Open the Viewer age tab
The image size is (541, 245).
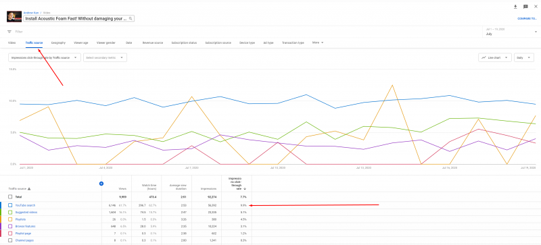[80, 43]
